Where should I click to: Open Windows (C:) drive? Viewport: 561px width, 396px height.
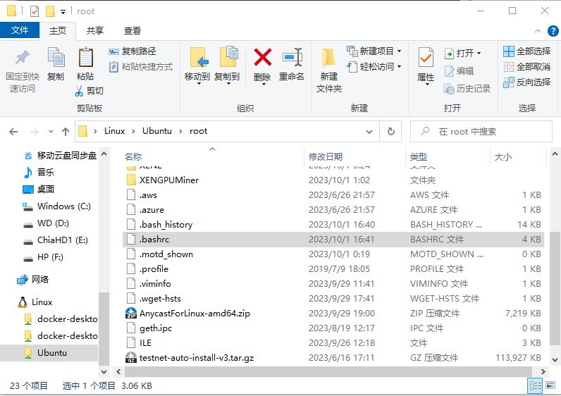(x=56, y=206)
